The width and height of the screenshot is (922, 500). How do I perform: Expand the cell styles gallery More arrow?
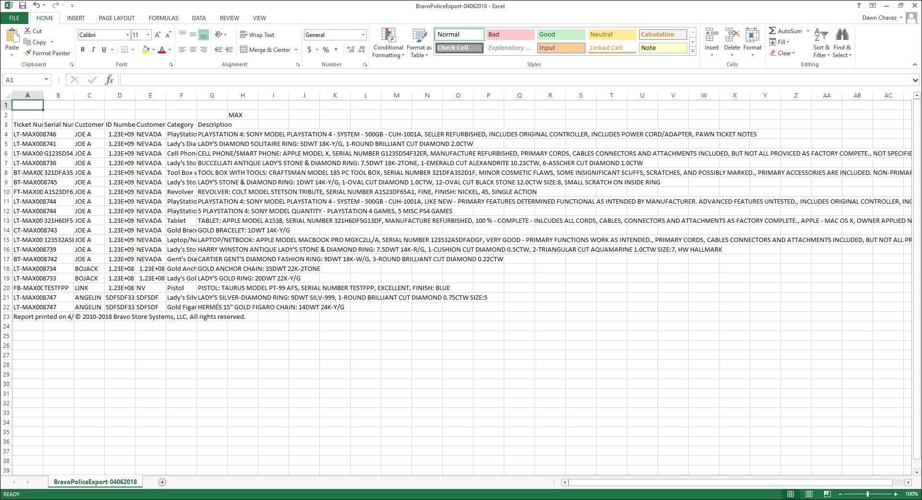click(x=692, y=51)
